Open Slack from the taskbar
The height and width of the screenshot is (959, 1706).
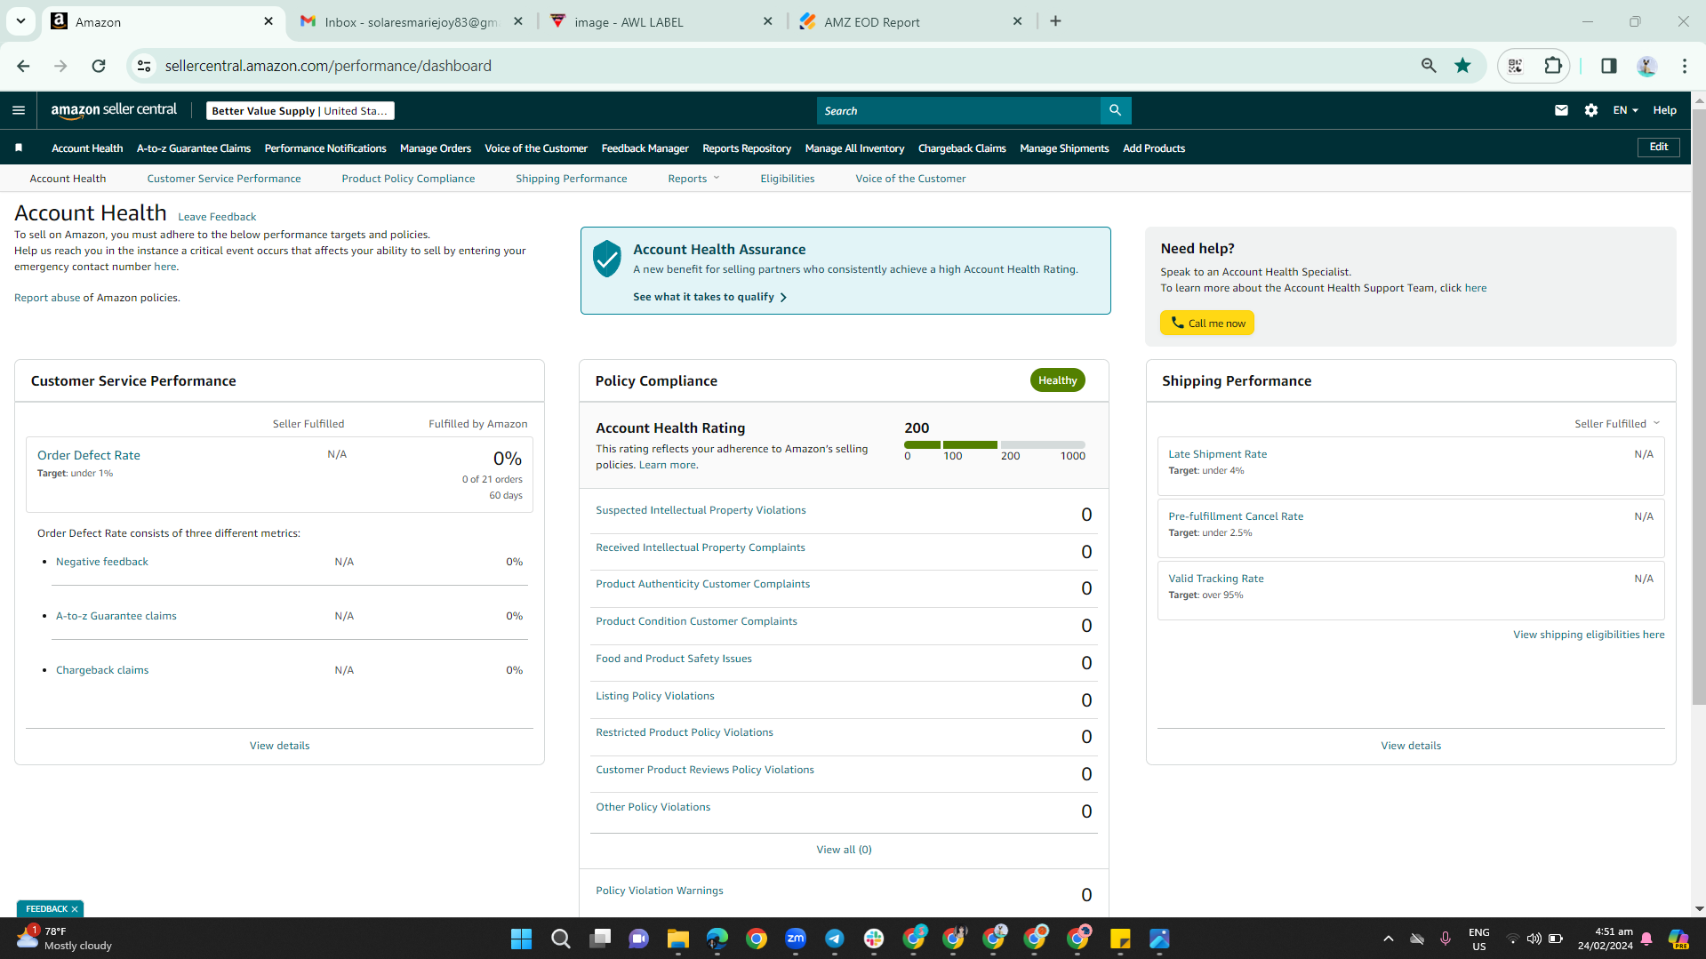click(x=873, y=939)
